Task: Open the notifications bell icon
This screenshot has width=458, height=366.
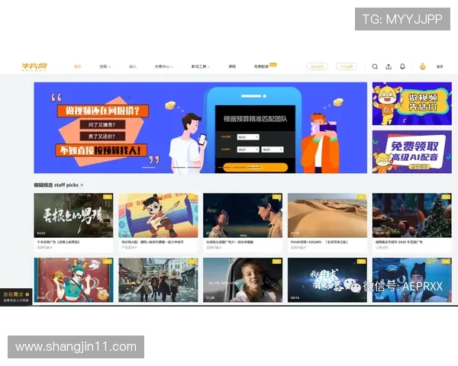Action: pyautogui.click(x=402, y=66)
